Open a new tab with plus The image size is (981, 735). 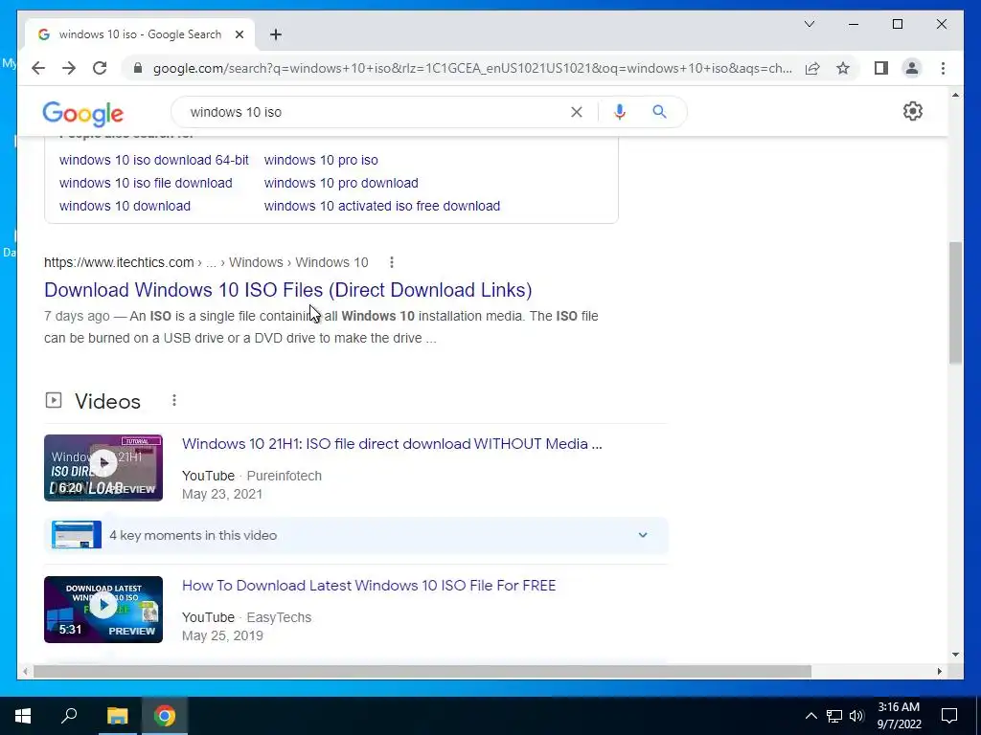coord(276,34)
